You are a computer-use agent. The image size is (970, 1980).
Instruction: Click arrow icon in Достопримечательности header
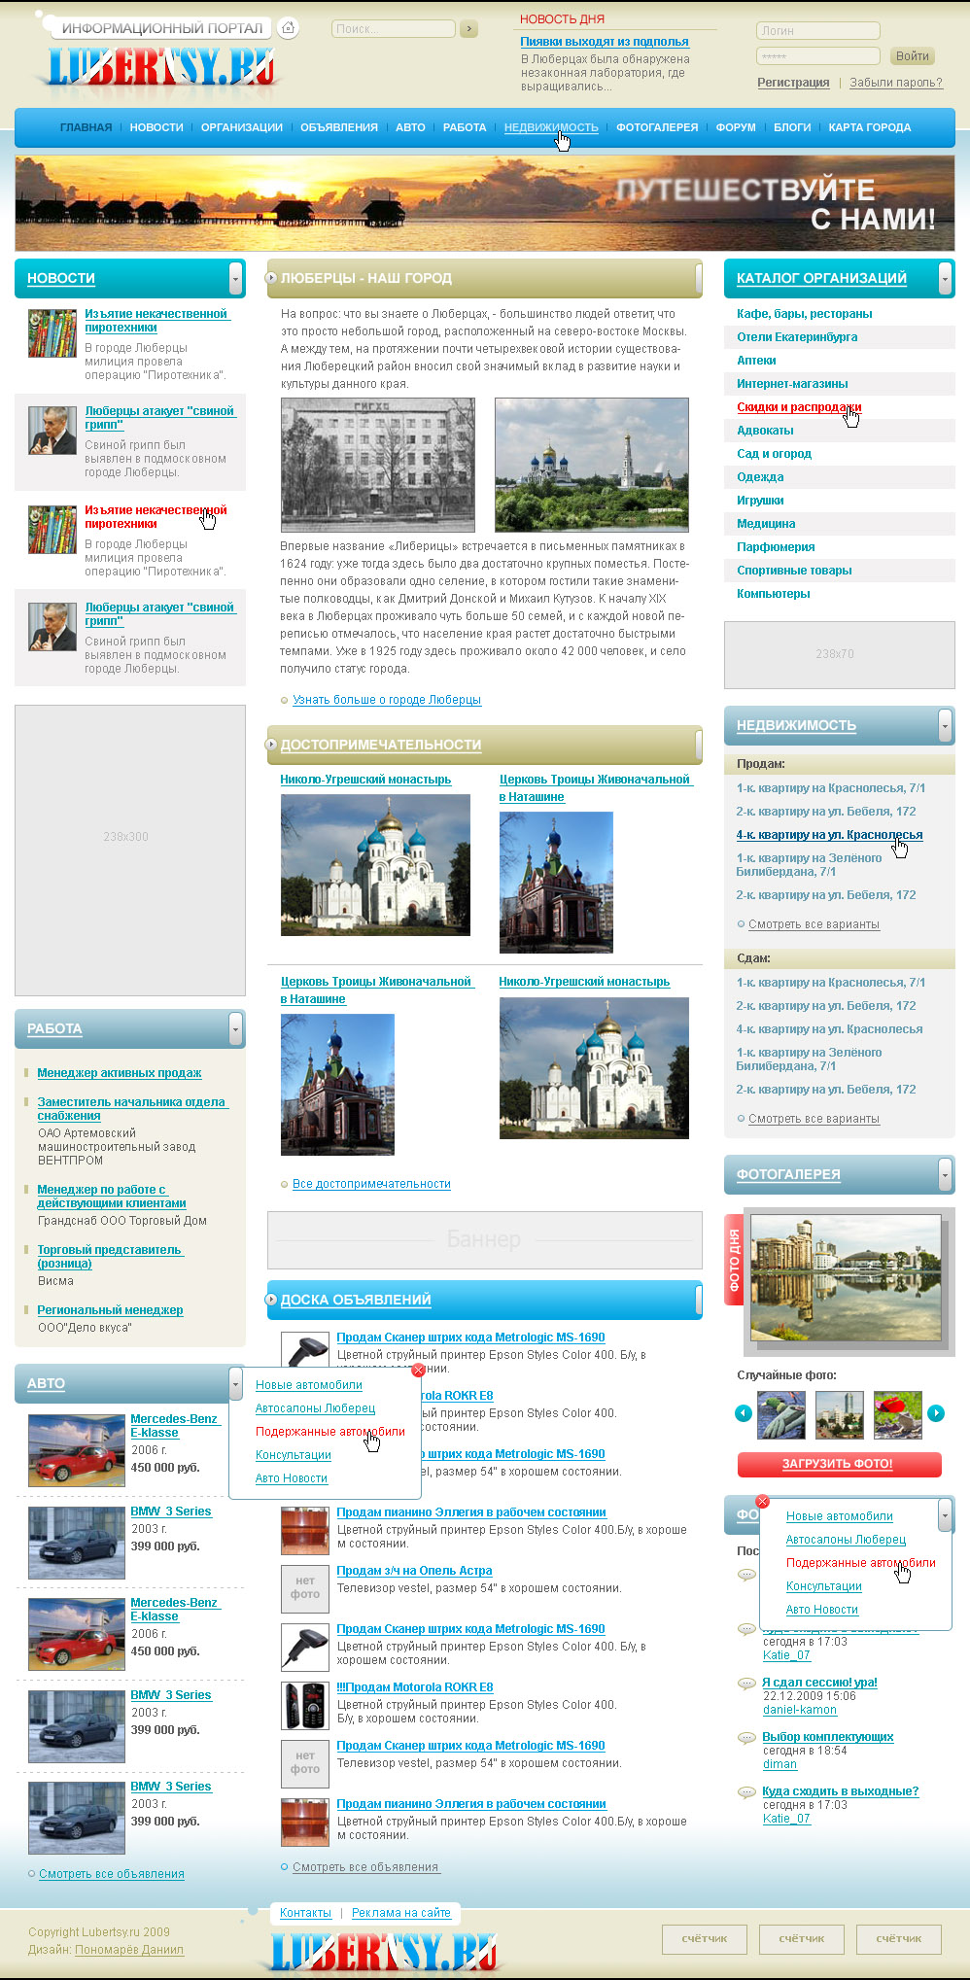pyautogui.click(x=271, y=745)
